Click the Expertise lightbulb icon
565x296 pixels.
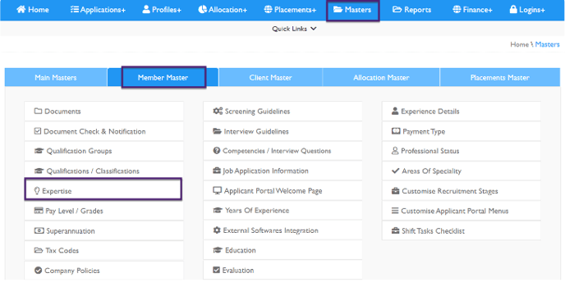pos(37,190)
